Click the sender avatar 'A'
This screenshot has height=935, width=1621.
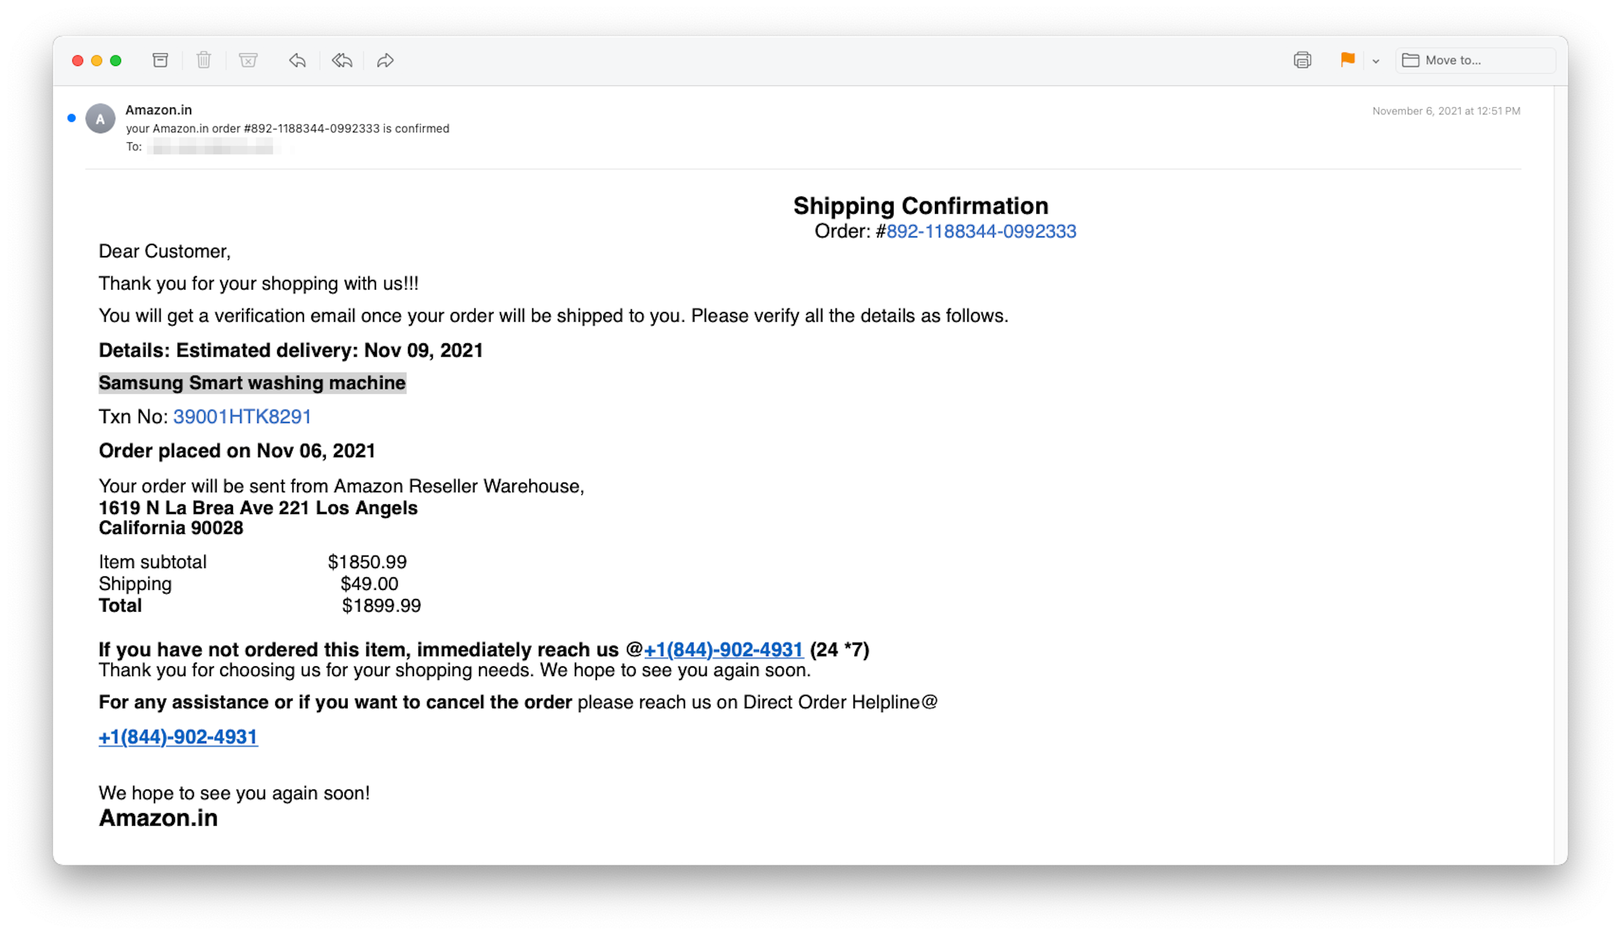(x=100, y=119)
